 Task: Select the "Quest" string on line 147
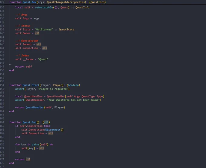click(x=43, y=59)
